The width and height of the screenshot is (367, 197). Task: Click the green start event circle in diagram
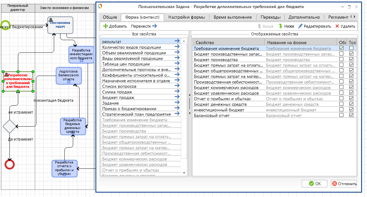(5, 25)
